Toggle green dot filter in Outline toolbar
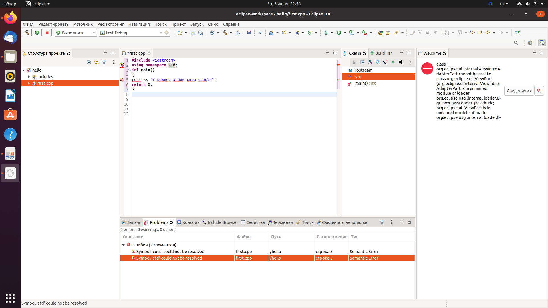Viewport: 548px width, 308px height. (x=393, y=62)
